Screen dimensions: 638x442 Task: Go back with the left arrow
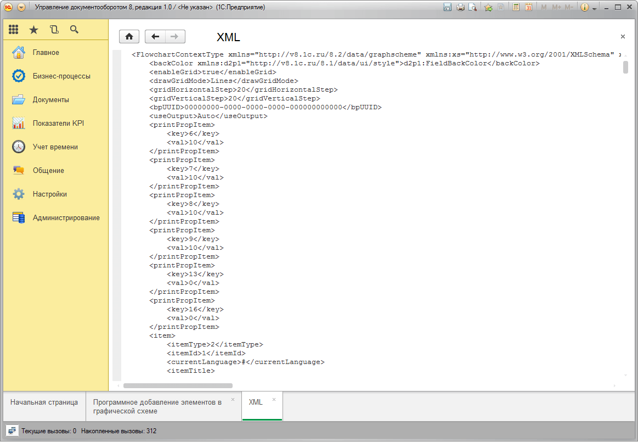pos(155,37)
